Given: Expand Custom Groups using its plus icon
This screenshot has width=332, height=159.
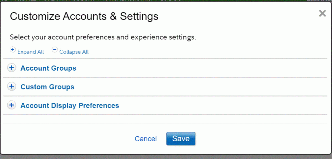Looking at the screenshot, I should (x=12, y=87).
